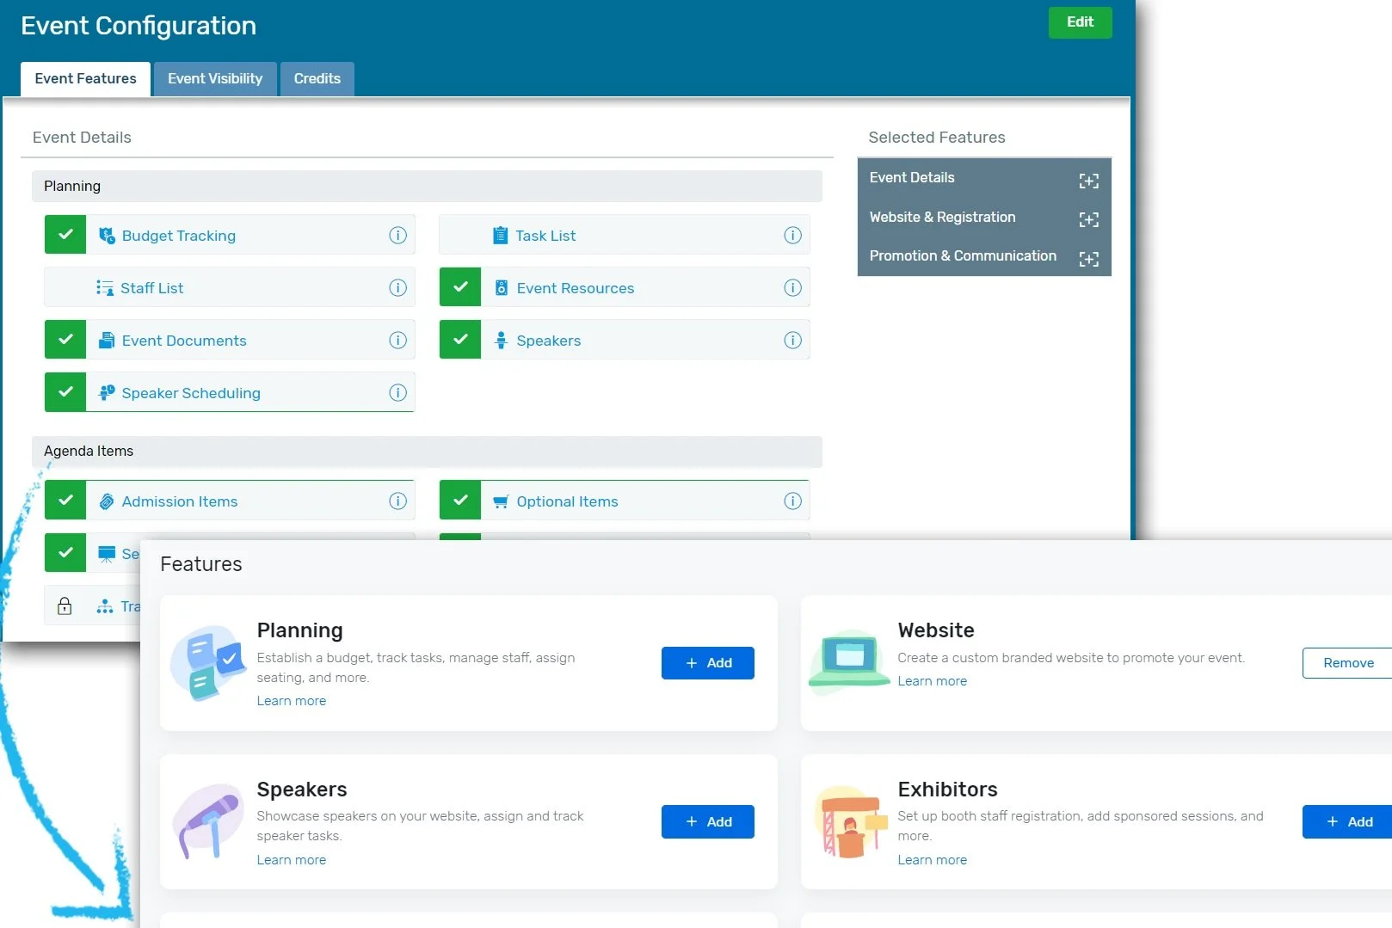Click the Speaker Scheduling info icon
The image size is (1392, 928).
(x=397, y=392)
